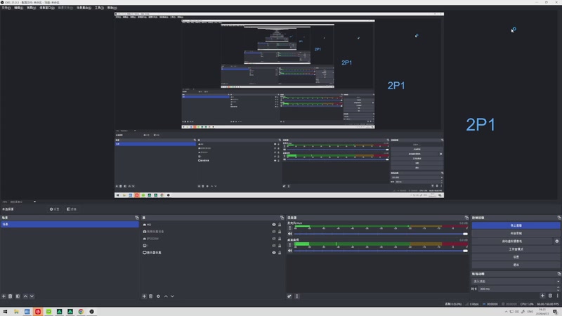
Task: Open the audio mixer options menu beside gears
Action: (x=296, y=296)
